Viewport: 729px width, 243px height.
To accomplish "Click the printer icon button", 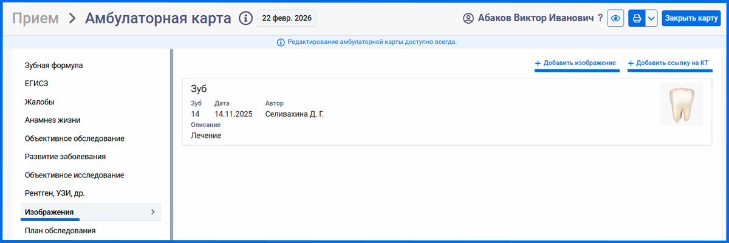I will 637,18.
